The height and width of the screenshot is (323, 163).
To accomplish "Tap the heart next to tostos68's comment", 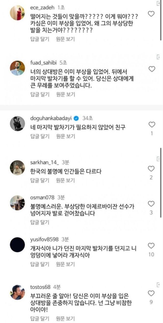I will 151,293.
